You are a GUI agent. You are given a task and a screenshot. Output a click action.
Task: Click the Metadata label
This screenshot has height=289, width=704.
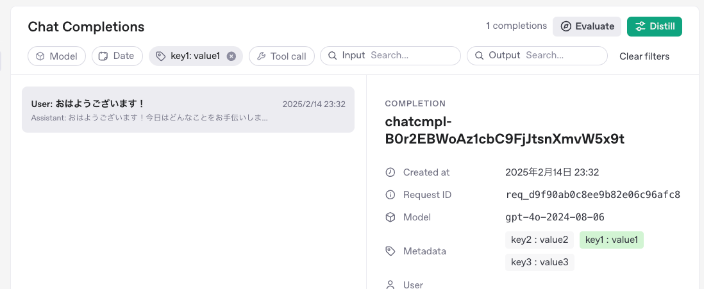[424, 251]
